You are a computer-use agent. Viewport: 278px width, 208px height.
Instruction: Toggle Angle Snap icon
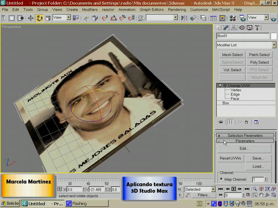[114, 18]
